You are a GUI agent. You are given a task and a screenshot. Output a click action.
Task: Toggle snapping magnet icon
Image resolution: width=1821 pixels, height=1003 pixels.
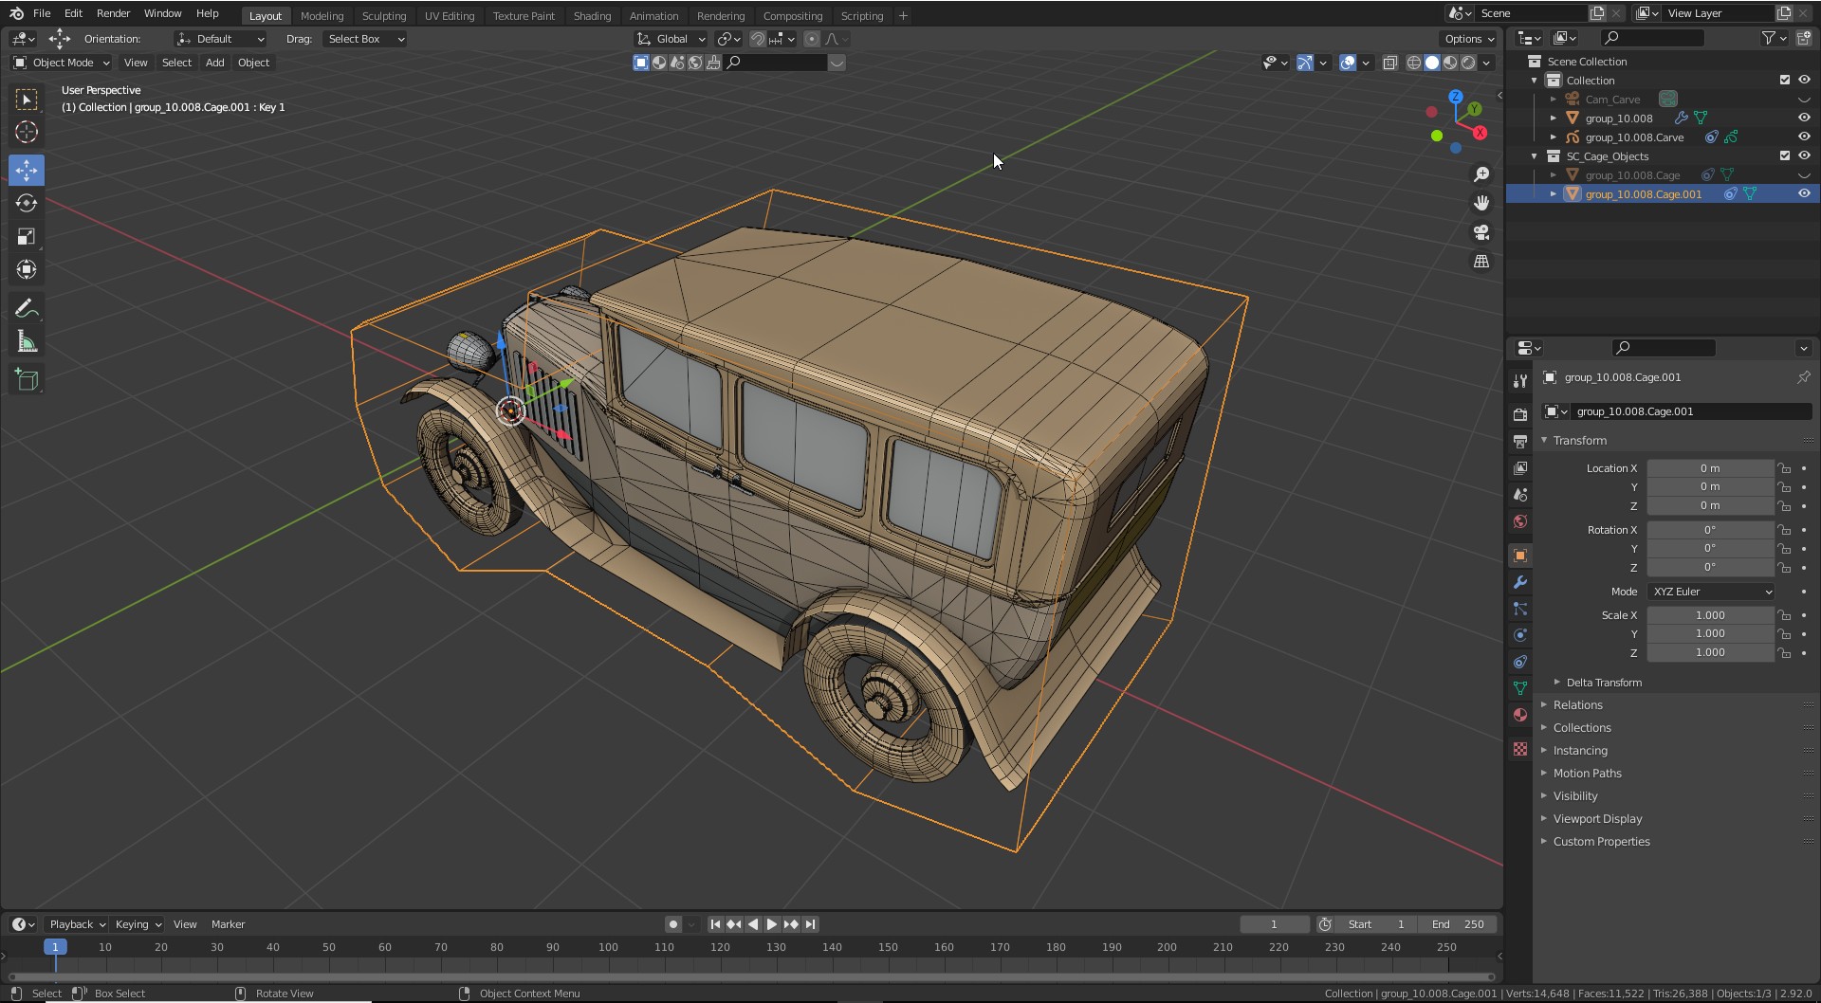[x=758, y=39]
